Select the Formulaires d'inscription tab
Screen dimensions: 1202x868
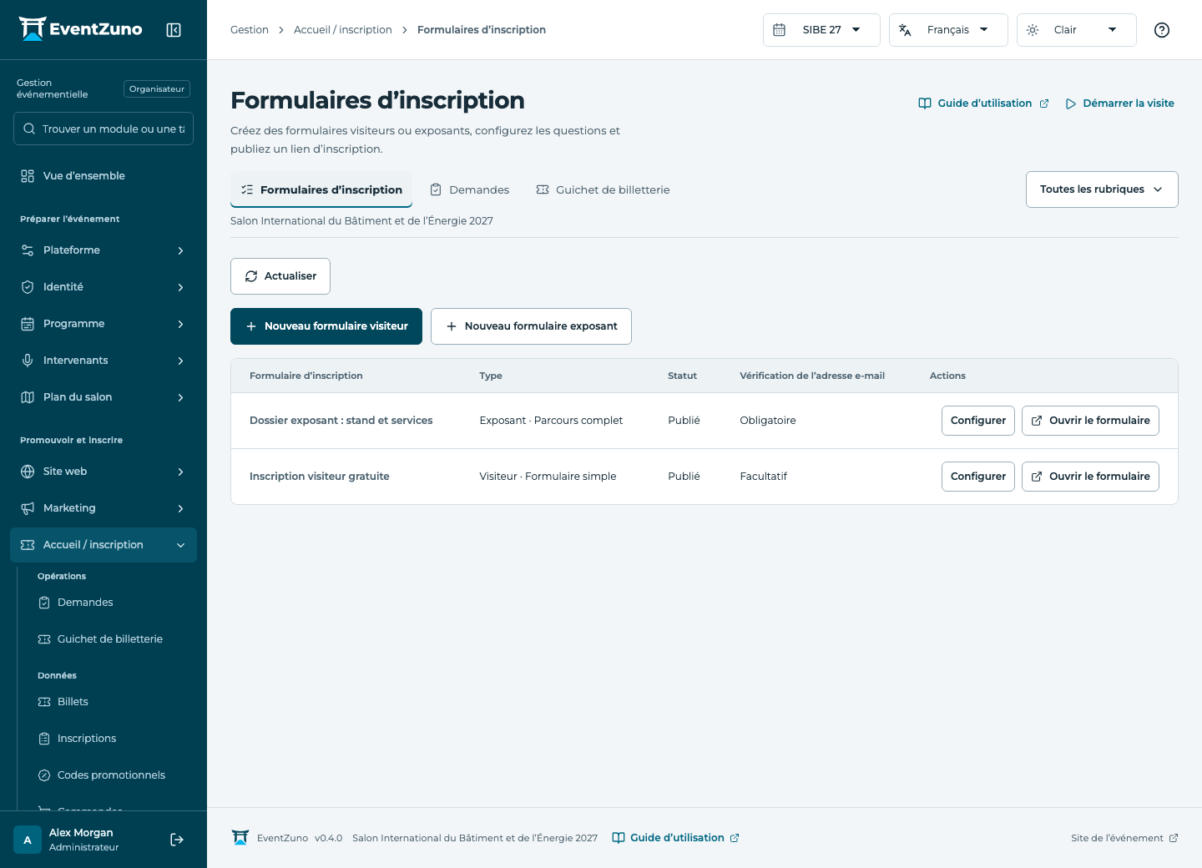[x=321, y=189]
